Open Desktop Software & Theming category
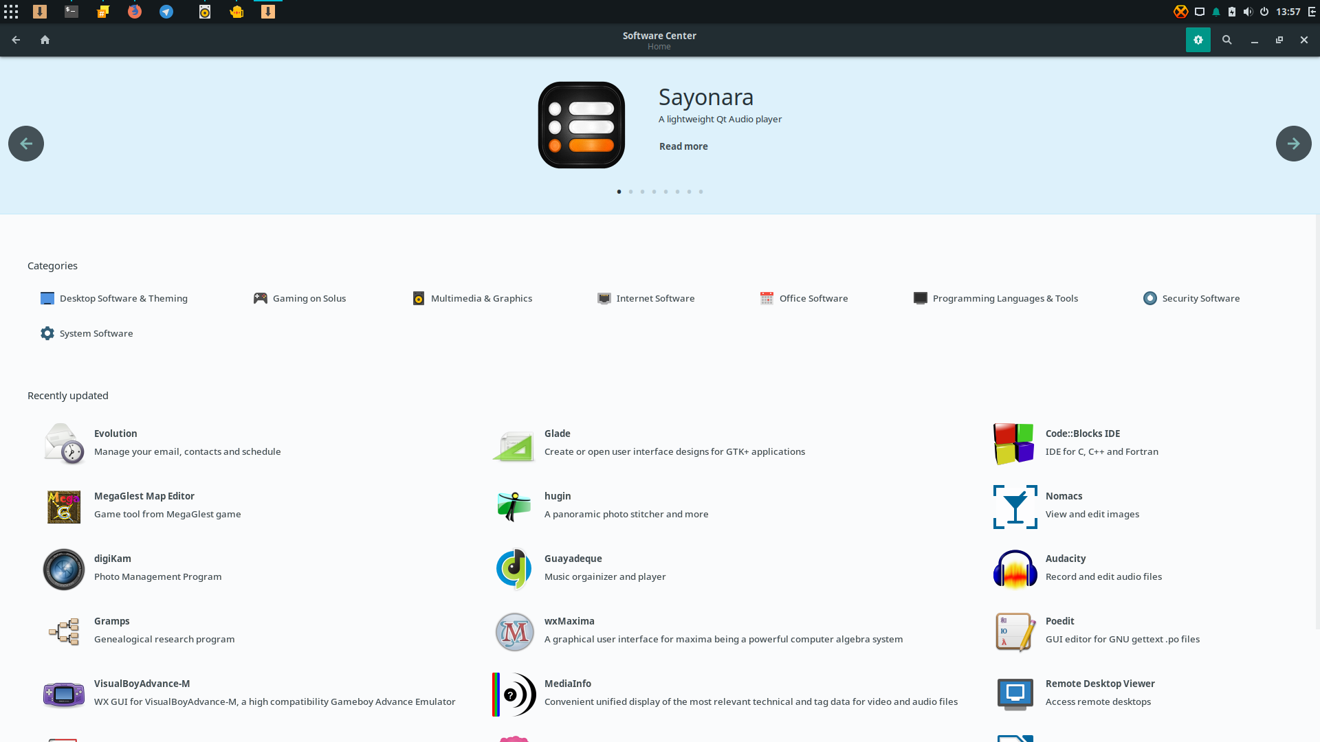1320x742 pixels. coord(114,298)
